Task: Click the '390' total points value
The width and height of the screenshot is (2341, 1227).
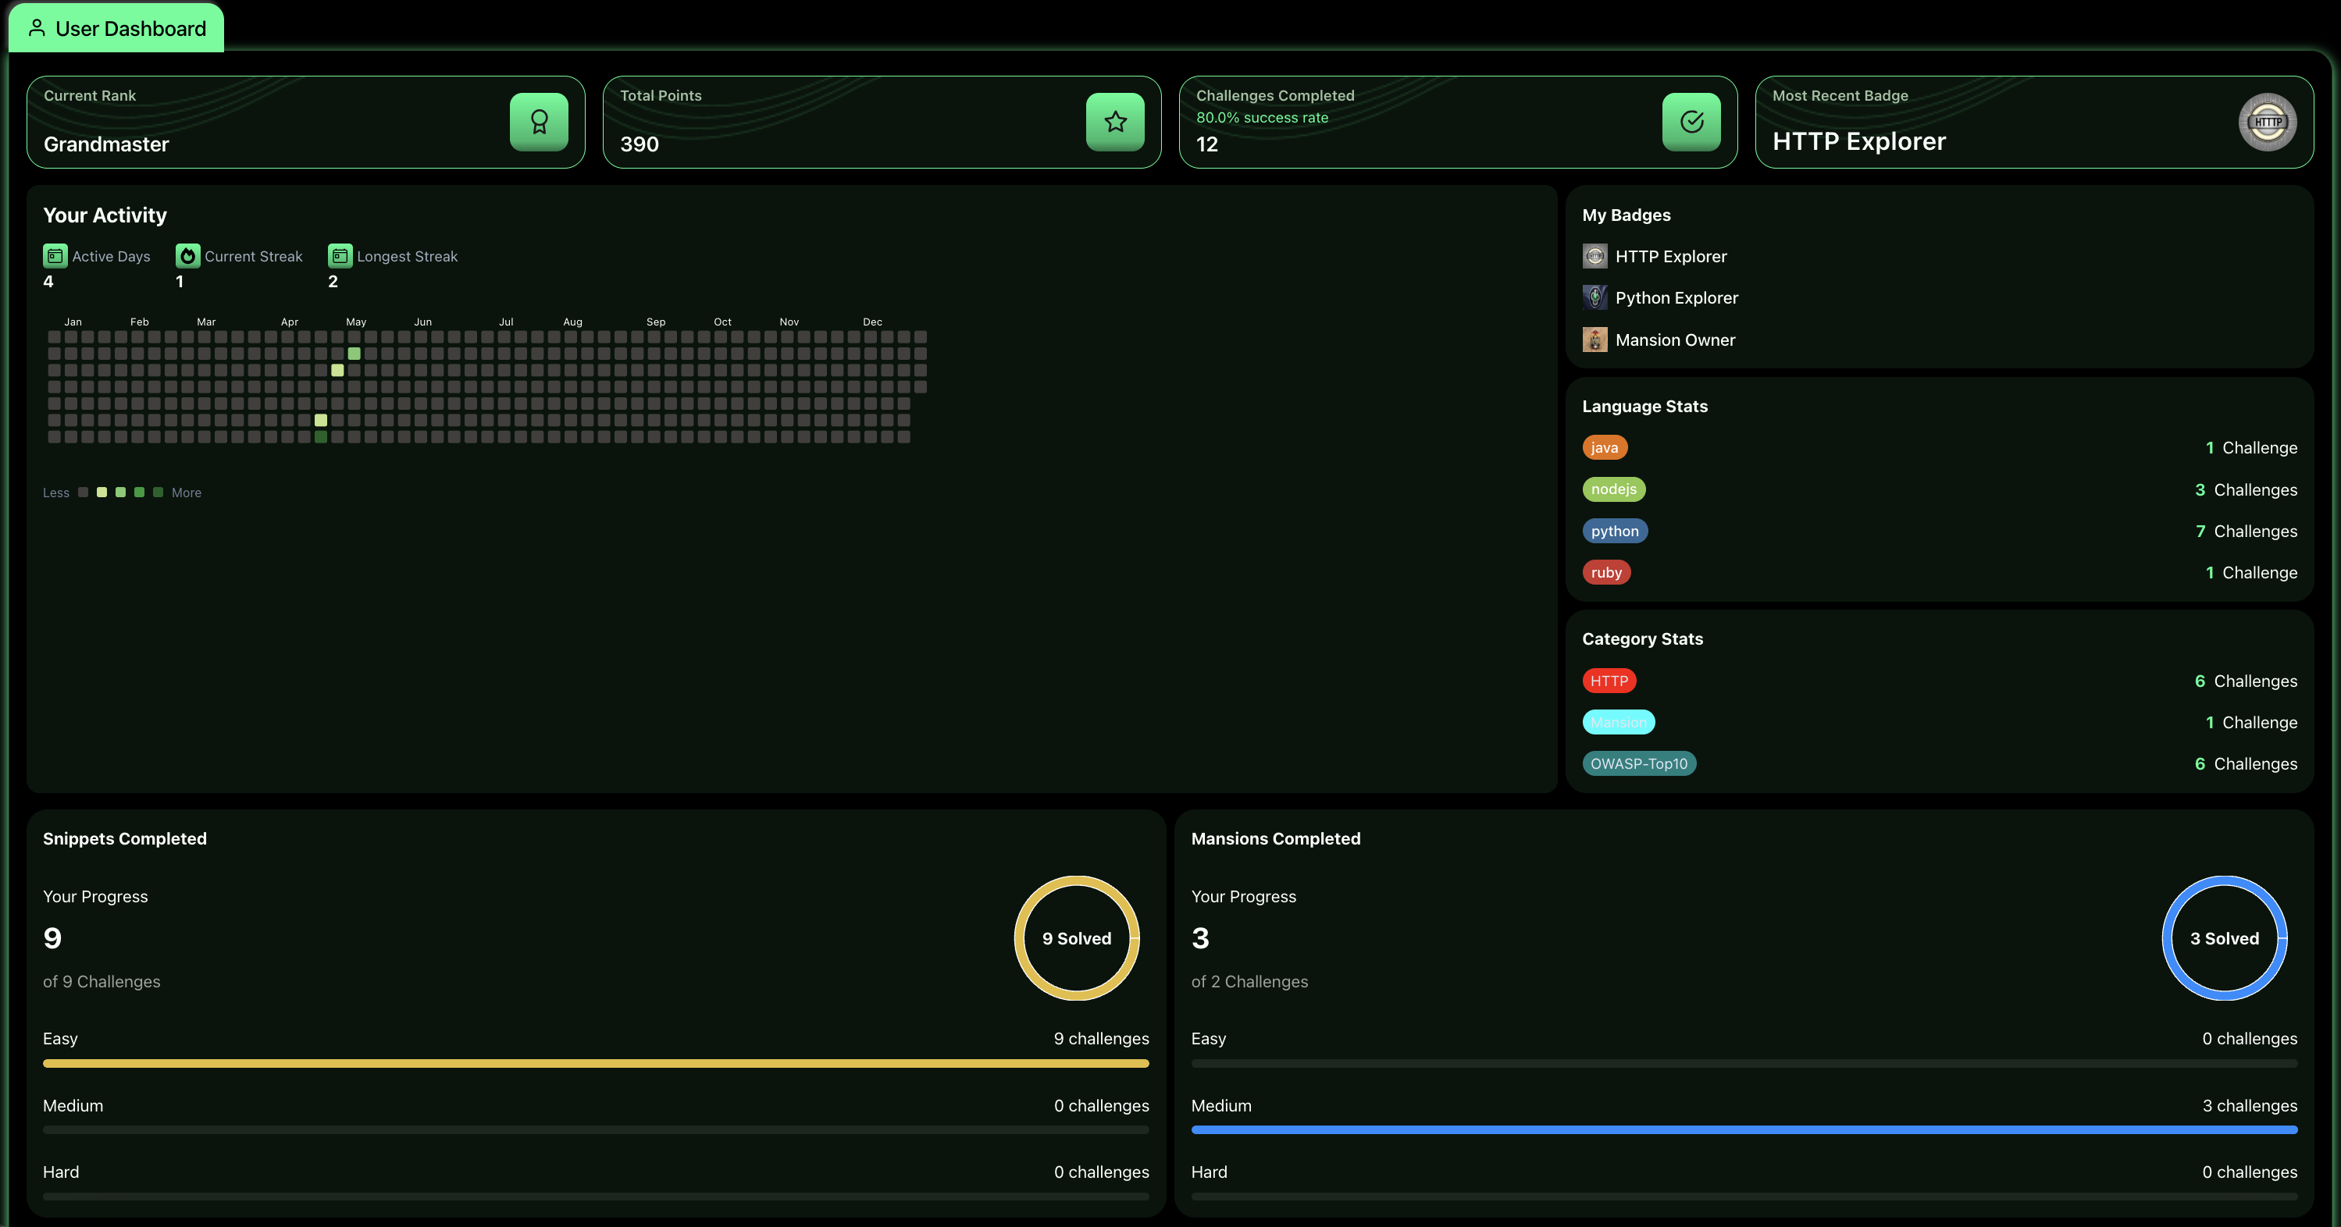Action: (640, 144)
